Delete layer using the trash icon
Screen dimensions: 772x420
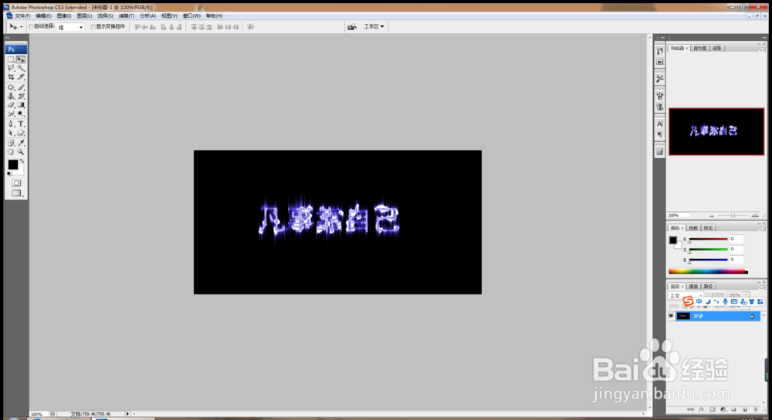point(755,409)
